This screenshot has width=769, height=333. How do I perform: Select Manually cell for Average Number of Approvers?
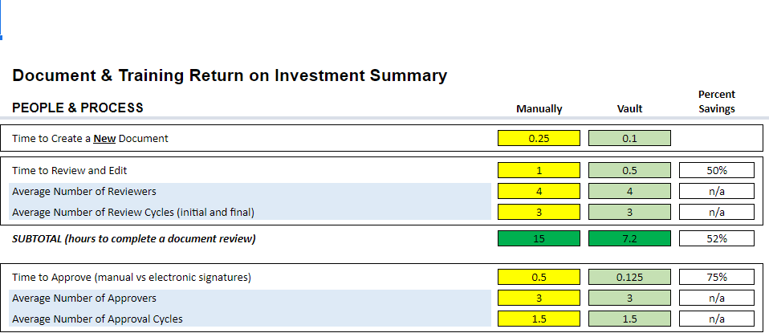click(x=539, y=298)
